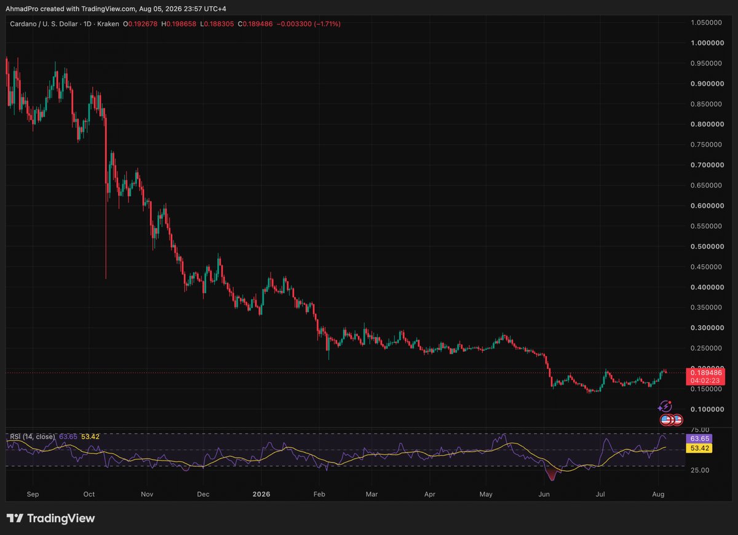The width and height of the screenshot is (738, 535).
Task: Click the purple lightning events icon
Action: point(665,406)
